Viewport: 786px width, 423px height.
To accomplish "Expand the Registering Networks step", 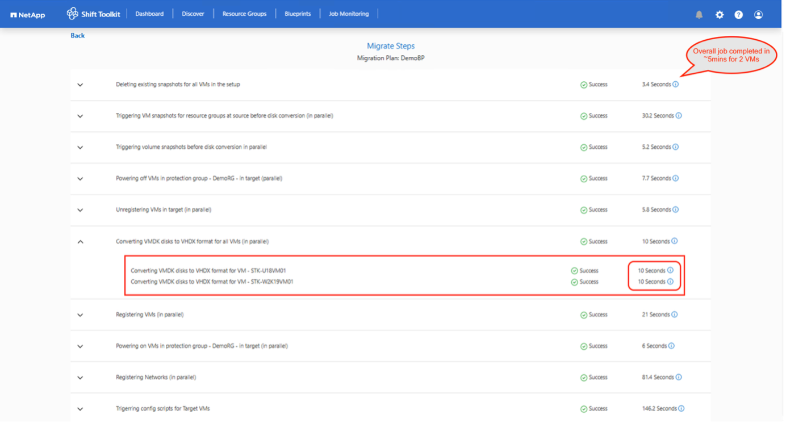I will [80, 378].
